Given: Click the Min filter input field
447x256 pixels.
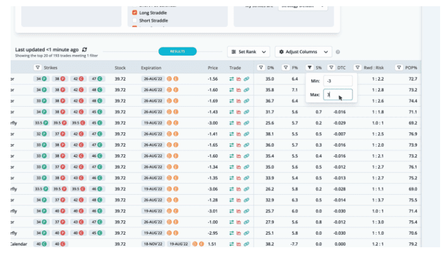Looking at the screenshot, I should click(x=338, y=81).
